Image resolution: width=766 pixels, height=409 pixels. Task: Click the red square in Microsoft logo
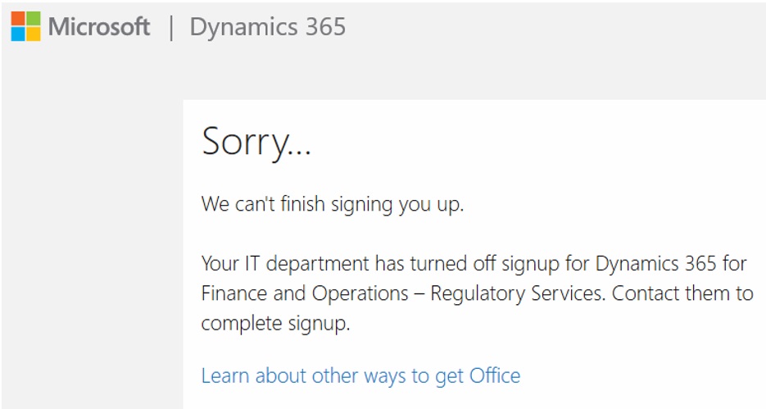pyautogui.click(x=18, y=19)
